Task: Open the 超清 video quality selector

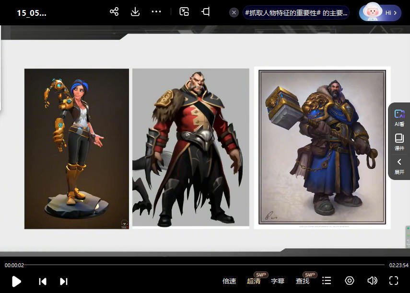Action: tap(254, 281)
